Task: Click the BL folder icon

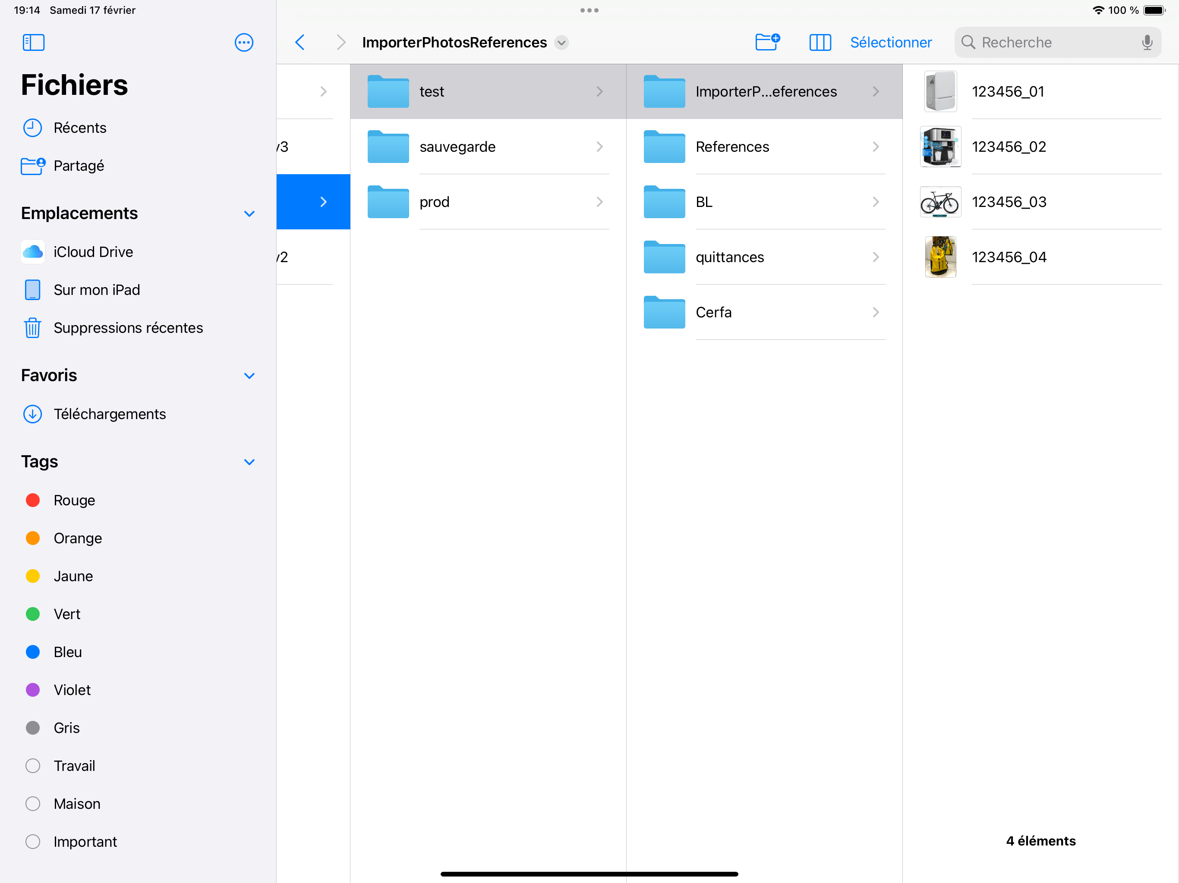Action: 664,202
